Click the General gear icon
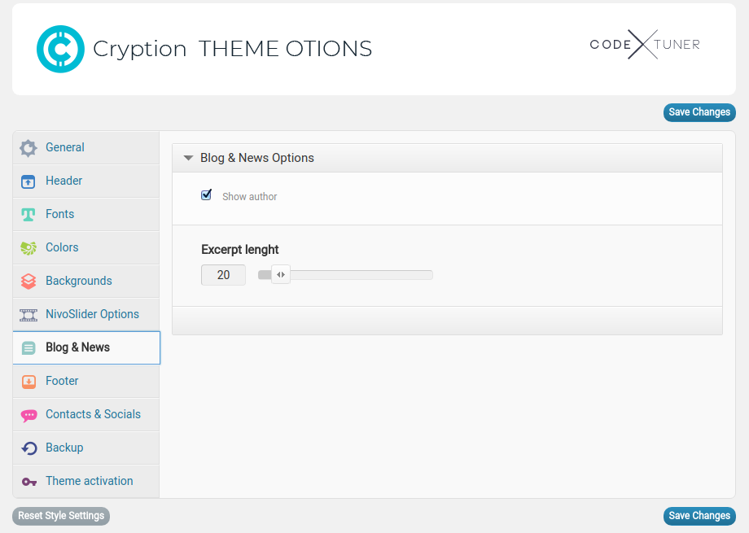The image size is (749, 533). click(28, 148)
